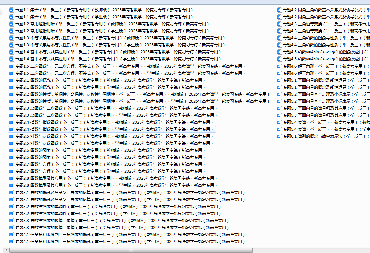
Task: Click the icon for 专题3.1 导数的概念及其意义 学生版
Action: pyautogui.click(x=11, y=200)
